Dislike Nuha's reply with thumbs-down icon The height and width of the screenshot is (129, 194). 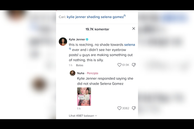134,108
